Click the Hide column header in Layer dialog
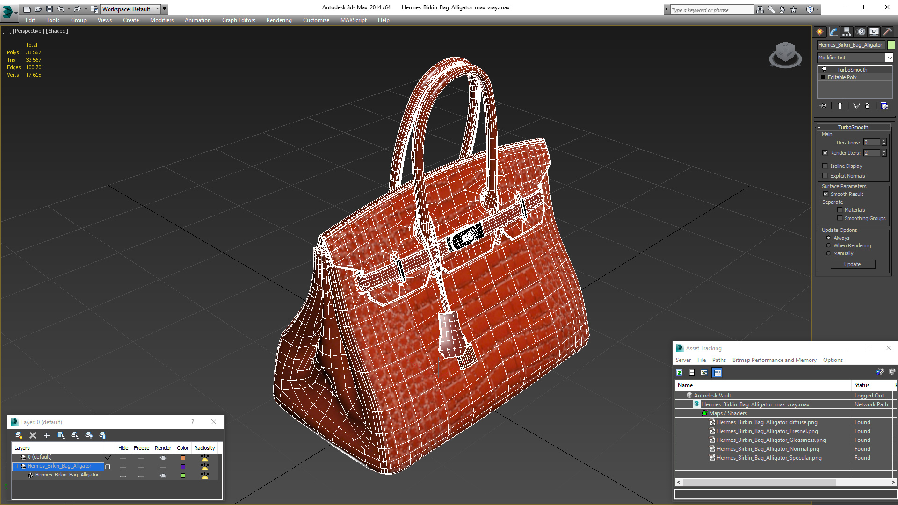The height and width of the screenshot is (505, 898). click(123, 448)
